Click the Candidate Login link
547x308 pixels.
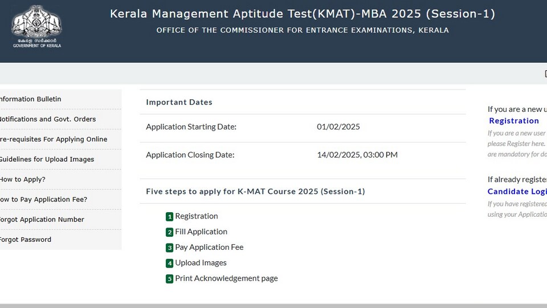click(517, 192)
